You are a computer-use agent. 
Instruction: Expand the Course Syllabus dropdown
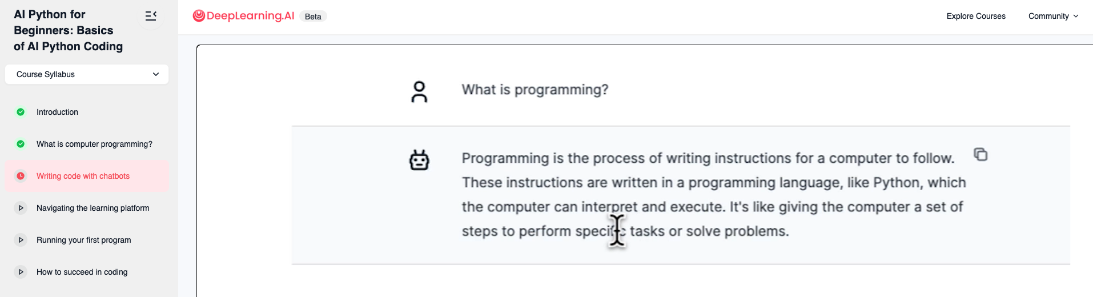tap(86, 74)
